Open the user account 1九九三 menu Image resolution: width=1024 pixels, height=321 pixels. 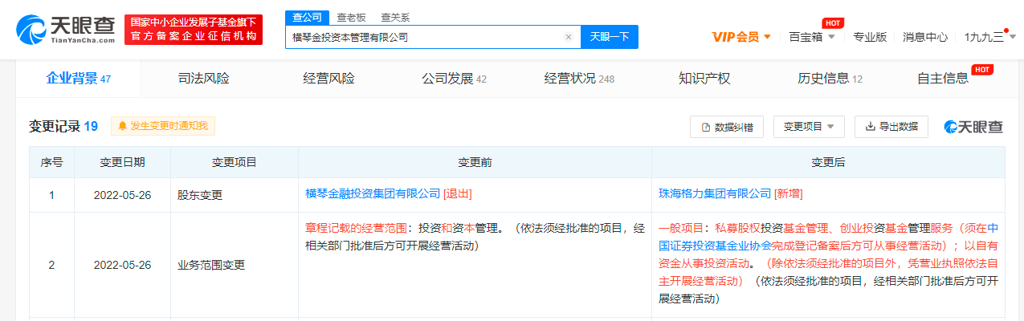pyautogui.click(x=989, y=37)
